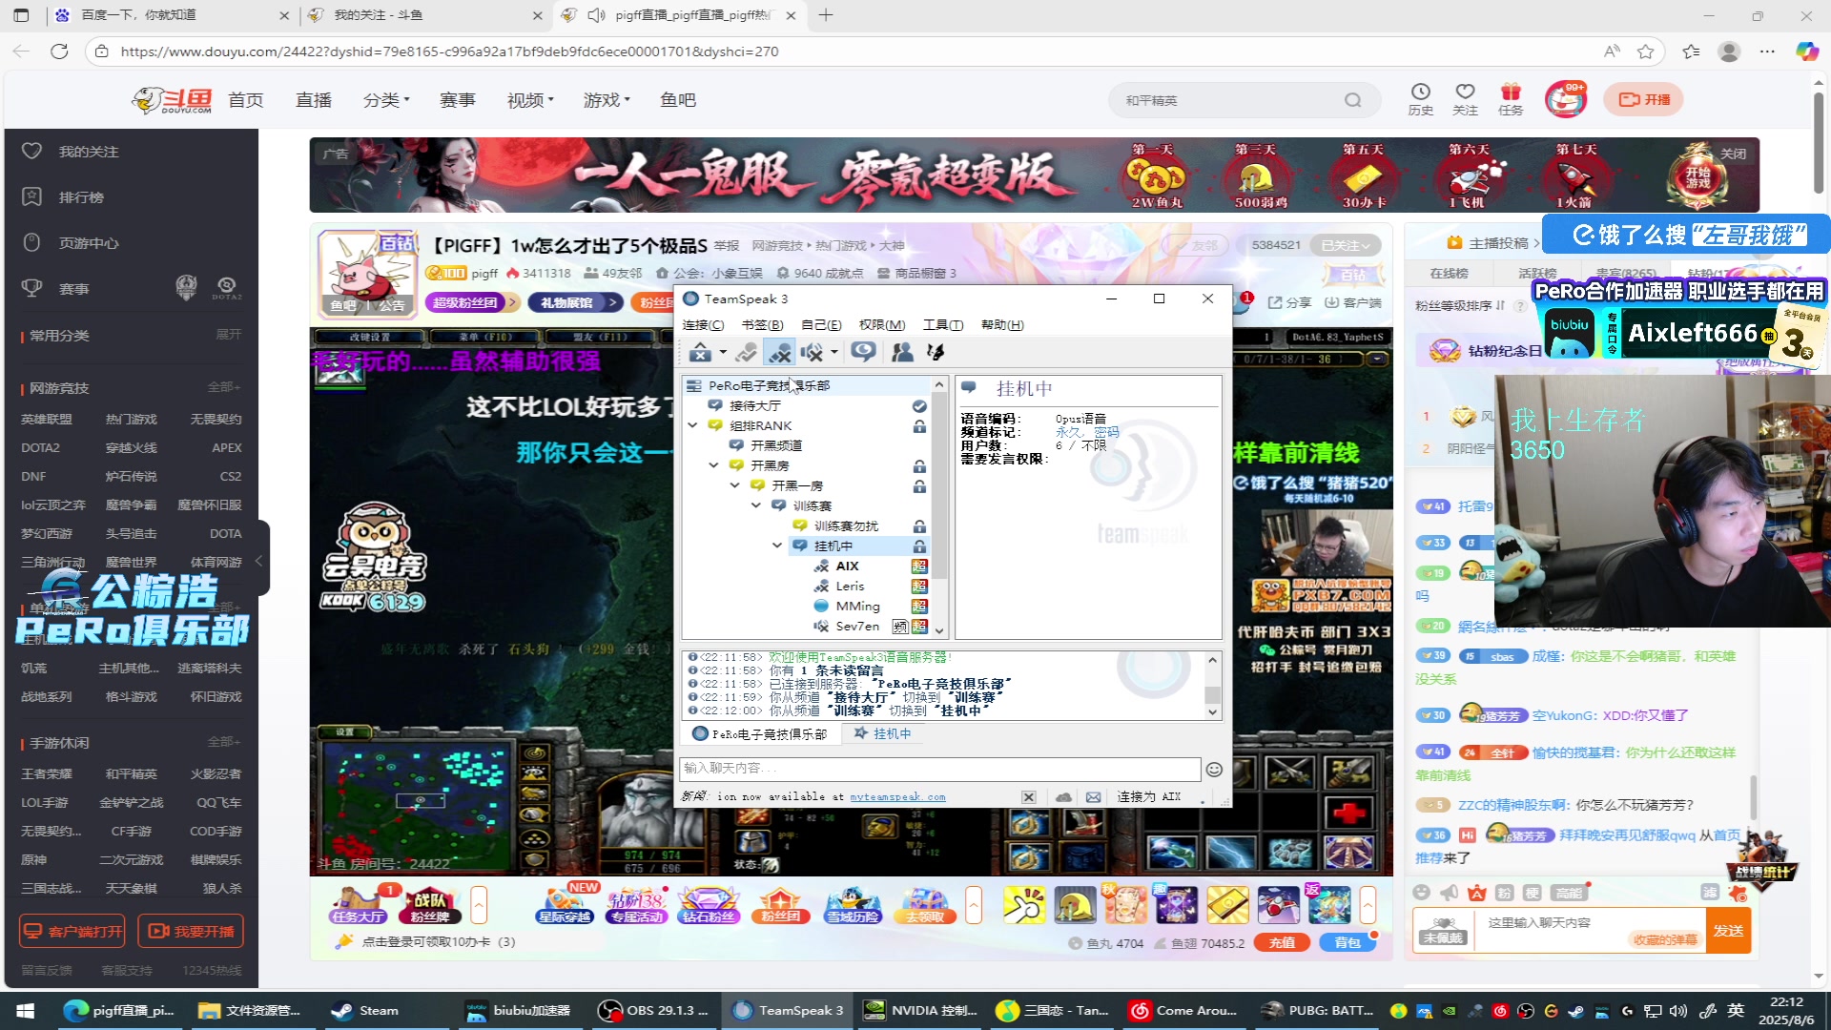This screenshot has height=1030, width=1831.
Task: Click 客户端打开 button in sidebar
Action: pyautogui.click(x=72, y=932)
